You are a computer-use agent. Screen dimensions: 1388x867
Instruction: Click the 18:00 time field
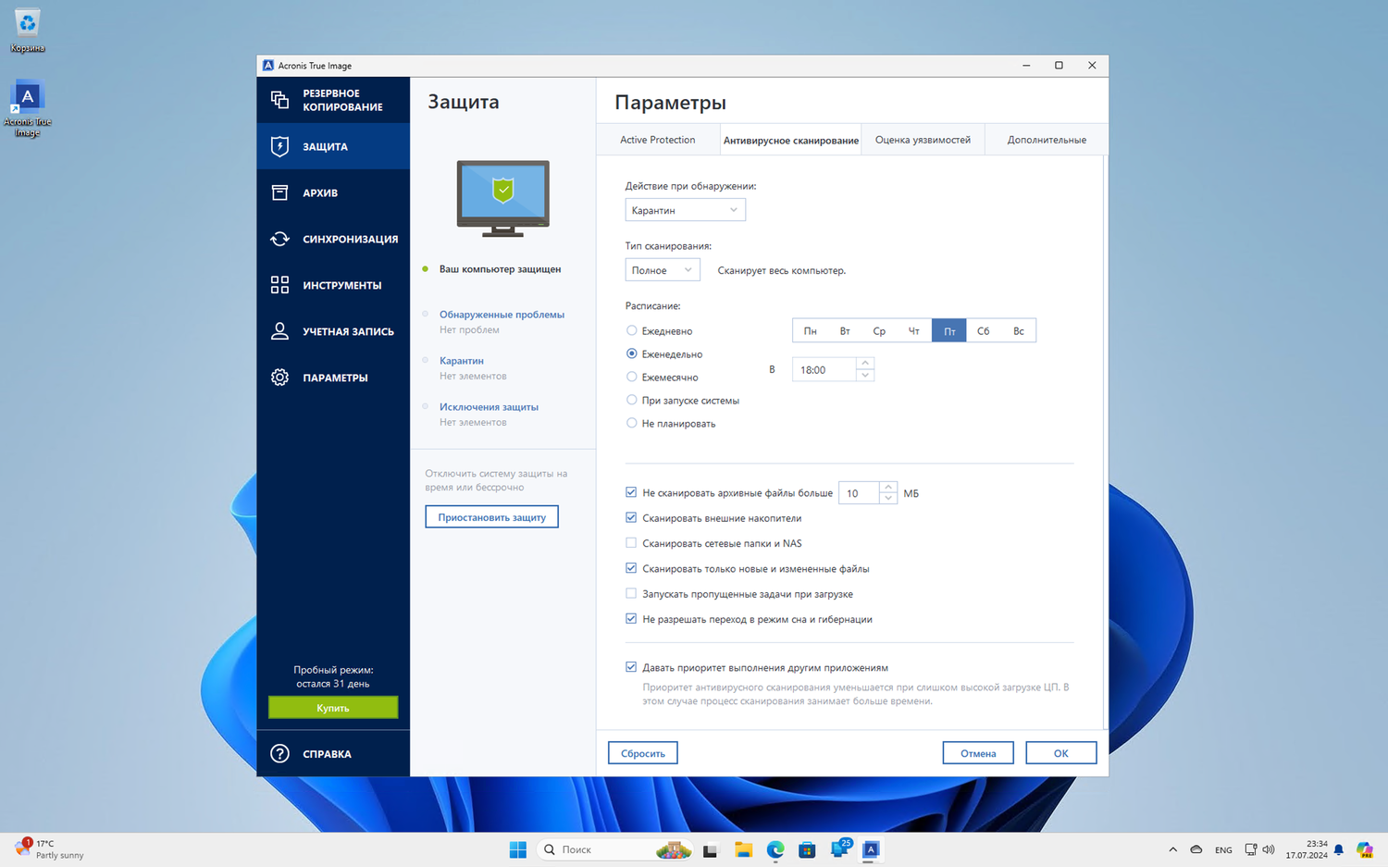point(824,370)
